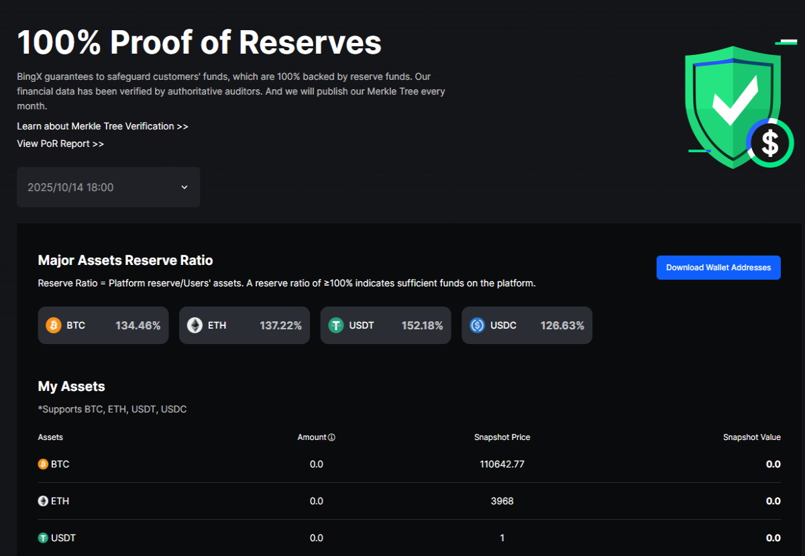Click the ETH icon in My Assets table
The width and height of the screenshot is (805, 556).
coord(43,501)
